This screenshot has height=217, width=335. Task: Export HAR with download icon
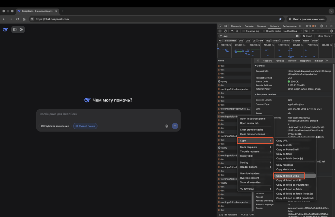pyautogui.click(x=318, y=31)
